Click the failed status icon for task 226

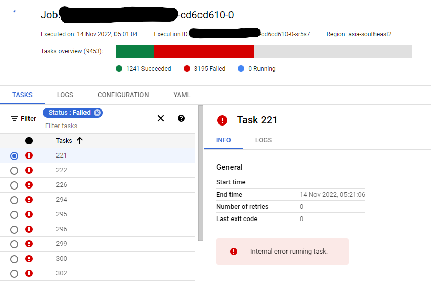(29, 185)
